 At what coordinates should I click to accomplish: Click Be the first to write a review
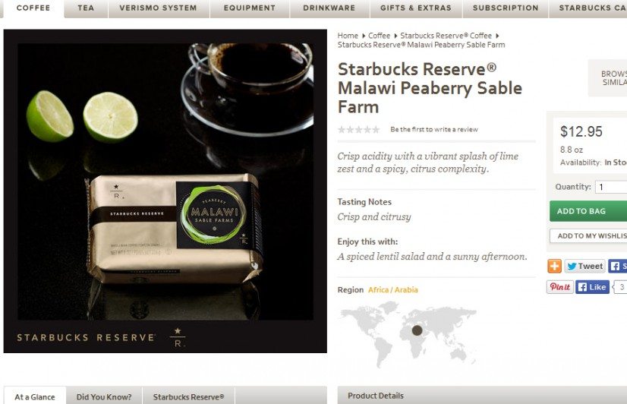click(x=434, y=130)
